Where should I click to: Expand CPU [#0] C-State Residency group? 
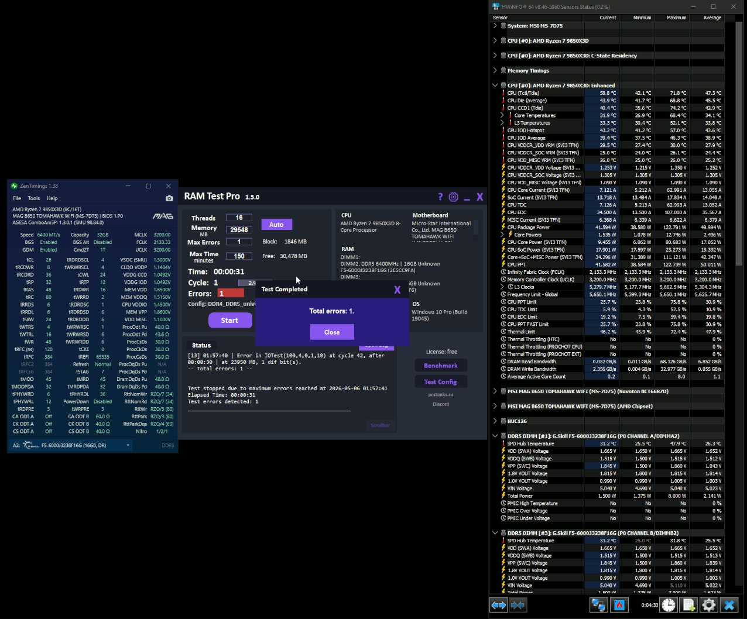coord(495,56)
